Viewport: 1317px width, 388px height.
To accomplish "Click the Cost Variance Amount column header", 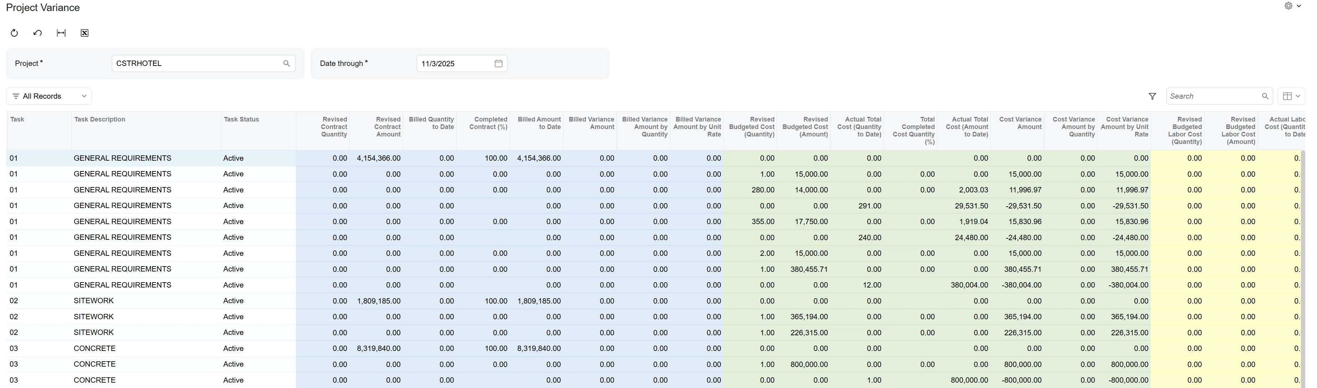I will [x=1020, y=123].
